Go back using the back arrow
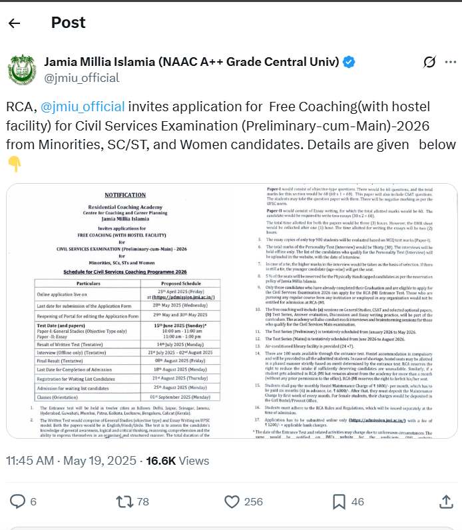 click(14, 23)
